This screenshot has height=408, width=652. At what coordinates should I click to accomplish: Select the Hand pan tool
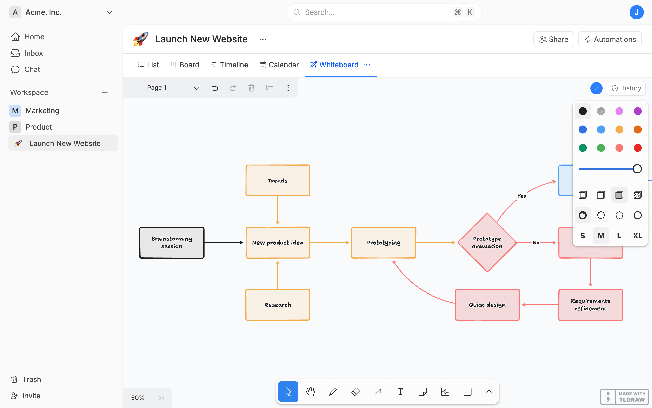(x=311, y=391)
